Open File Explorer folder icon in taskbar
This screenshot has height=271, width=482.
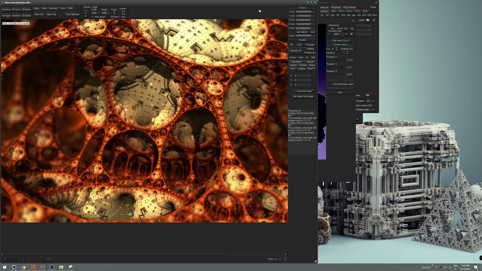point(61,267)
